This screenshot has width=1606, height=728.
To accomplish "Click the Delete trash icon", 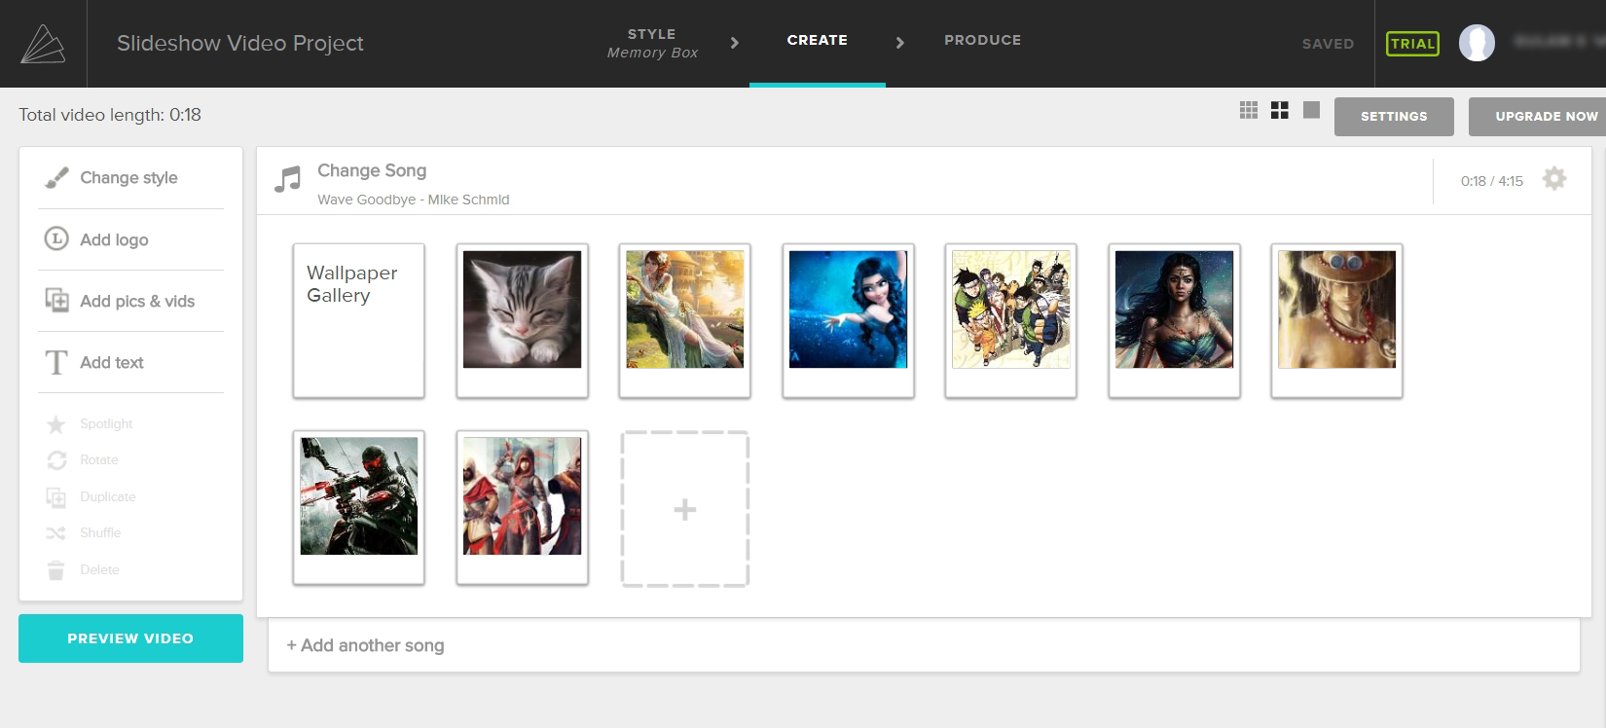I will pyautogui.click(x=56, y=570).
